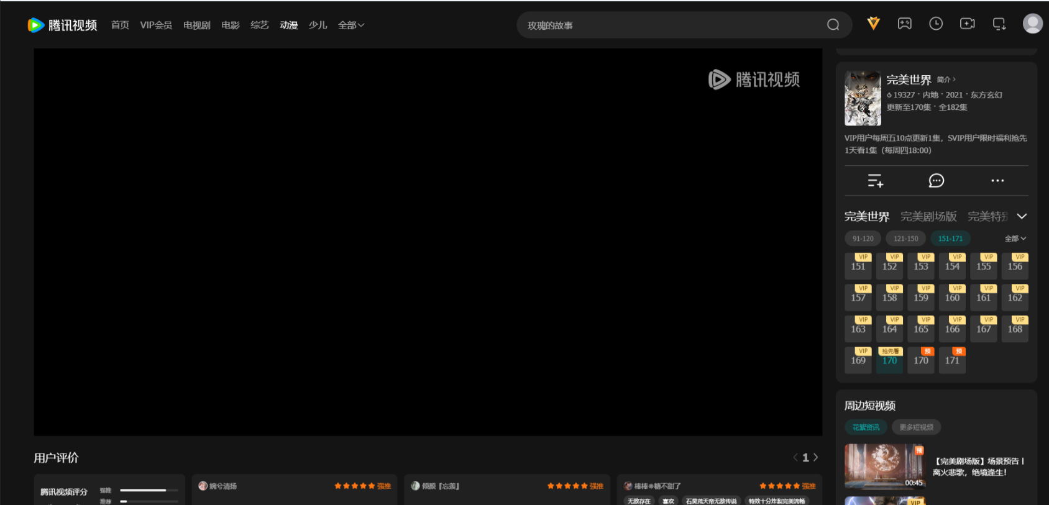Select the 更多短视频 tab
The width and height of the screenshot is (1049, 505).
coord(916,427)
